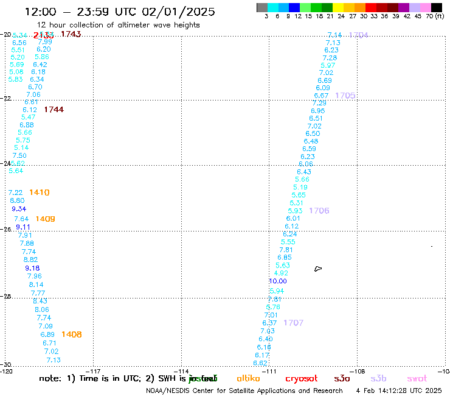The width and height of the screenshot is (450, 396).
Task: Click the '9.11' wave height value
Action: click(x=23, y=227)
